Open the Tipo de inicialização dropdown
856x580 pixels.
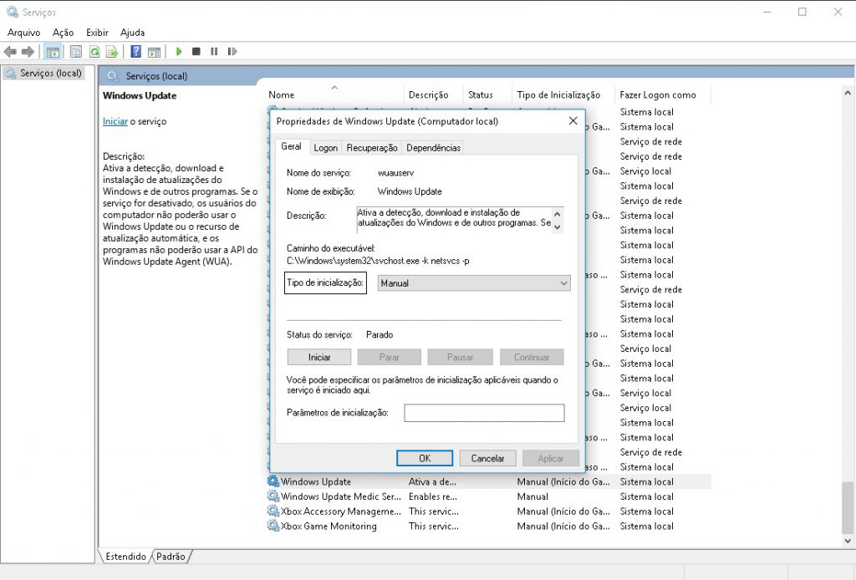pyautogui.click(x=473, y=283)
